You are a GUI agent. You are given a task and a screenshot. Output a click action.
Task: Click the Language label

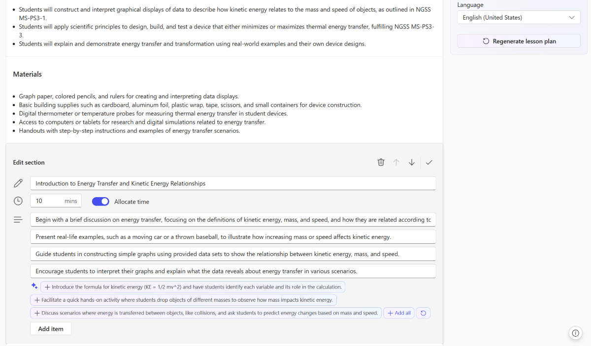coord(470,5)
